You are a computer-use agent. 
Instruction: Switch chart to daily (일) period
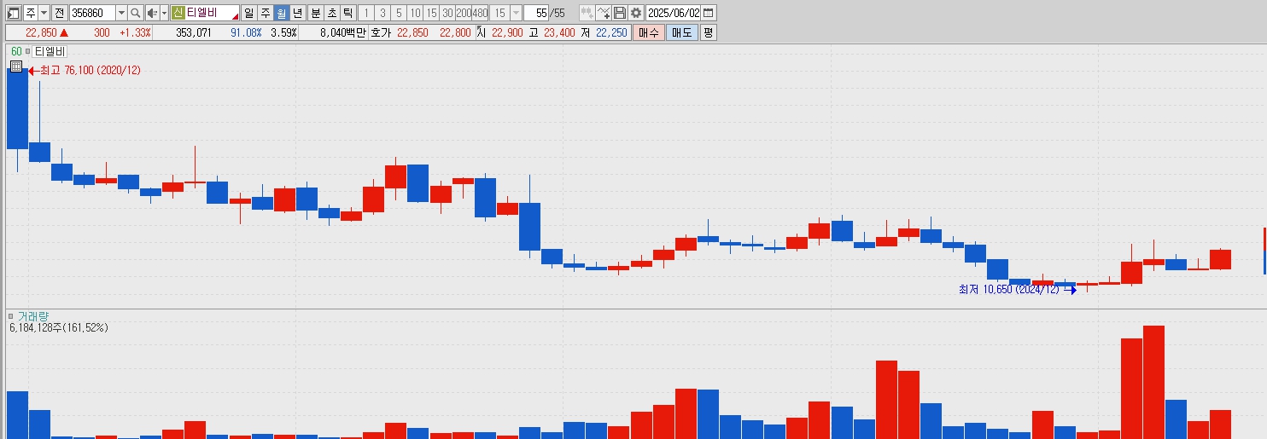click(x=248, y=13)
